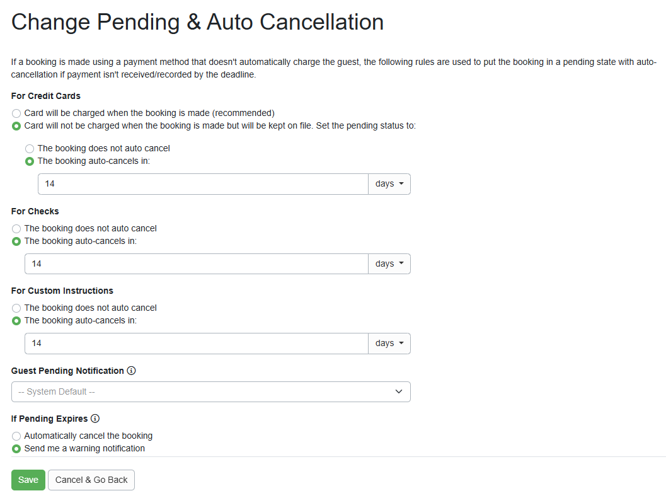Click the Guest Pending Notification info icon
The width and height of the screenshot is (666, 498).
pos(131,371)
